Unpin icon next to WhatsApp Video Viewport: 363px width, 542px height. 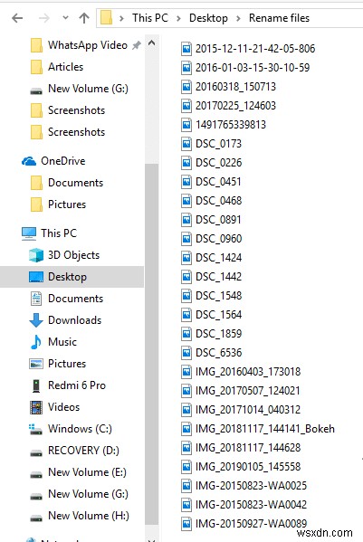tap(137, 45)
